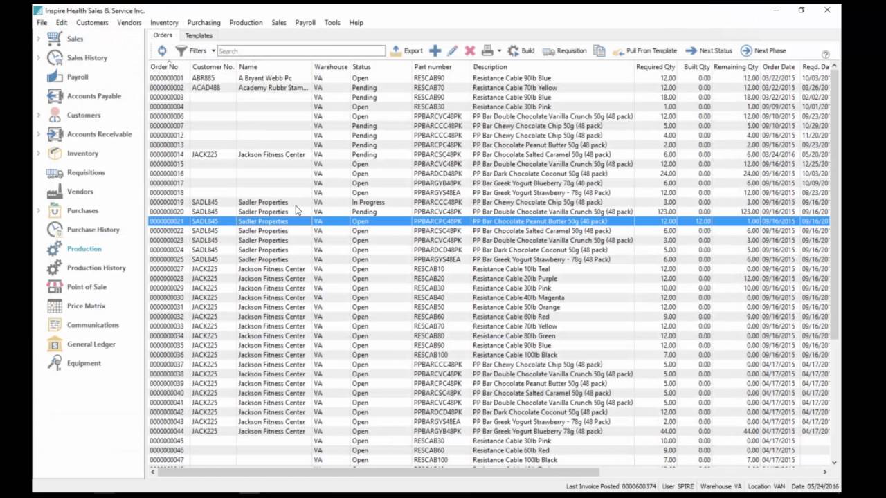Click the Build button

pos(521,50)
